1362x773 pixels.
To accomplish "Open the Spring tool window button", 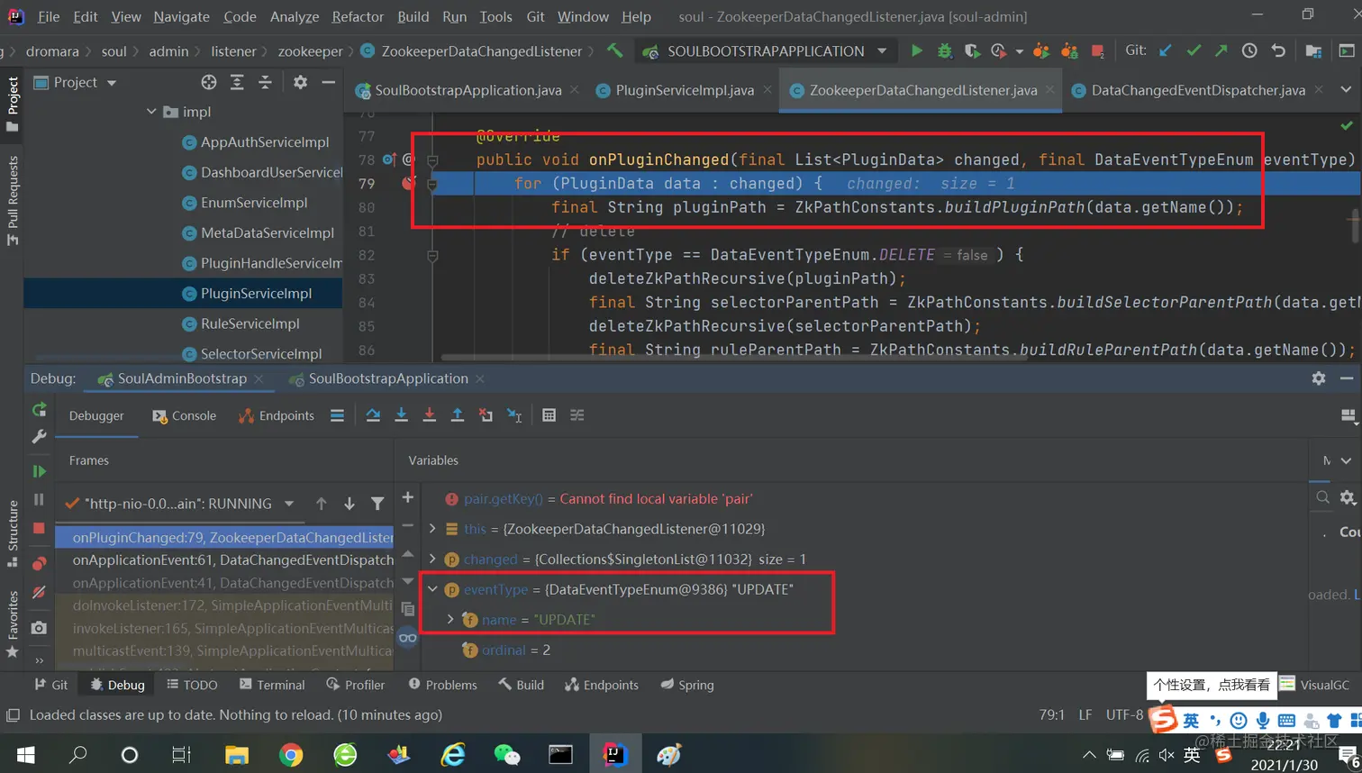I will [686, 685].
